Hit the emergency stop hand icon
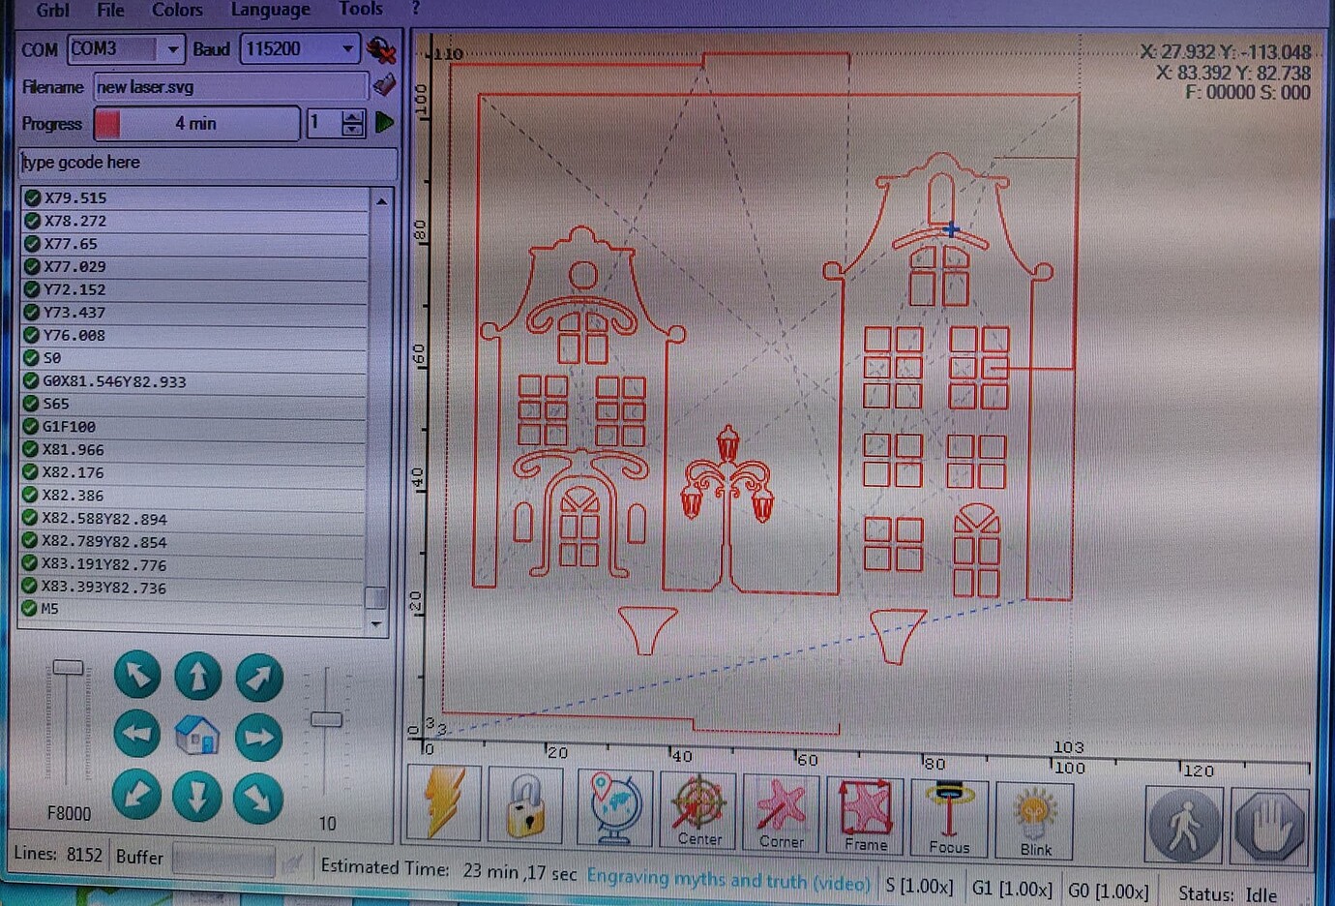The height and width of the screenshot is (906, 1335). pos(1269,825)
